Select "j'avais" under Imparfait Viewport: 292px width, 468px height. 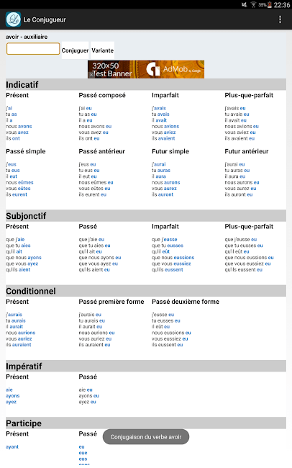[x=159, y=108]
